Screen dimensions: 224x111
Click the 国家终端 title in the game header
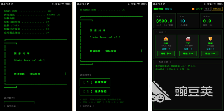158,9
